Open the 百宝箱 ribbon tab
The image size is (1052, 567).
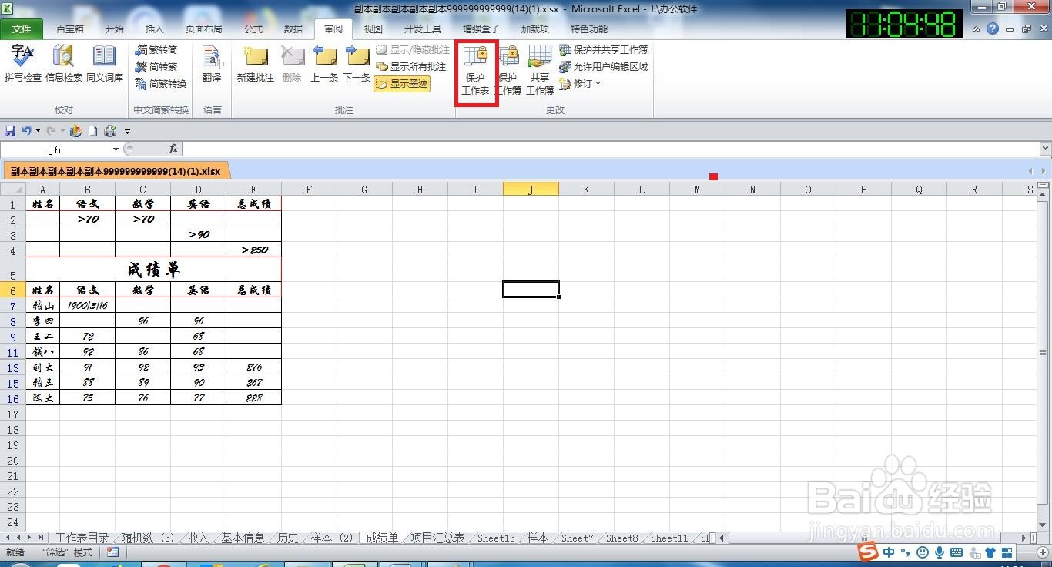click(x=70, y=29)
